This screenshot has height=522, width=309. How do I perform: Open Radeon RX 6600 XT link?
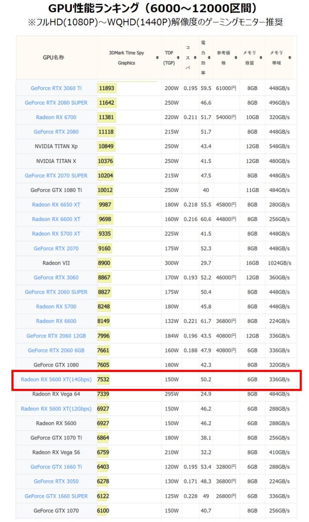(x=56, y=219)
